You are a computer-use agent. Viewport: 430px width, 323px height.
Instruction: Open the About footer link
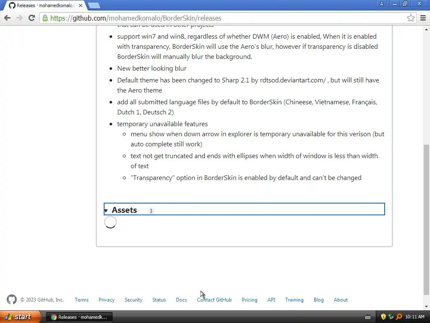click(x=341, y=299)
